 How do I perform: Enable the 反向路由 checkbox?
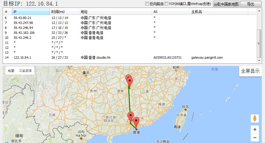point(147,4)
